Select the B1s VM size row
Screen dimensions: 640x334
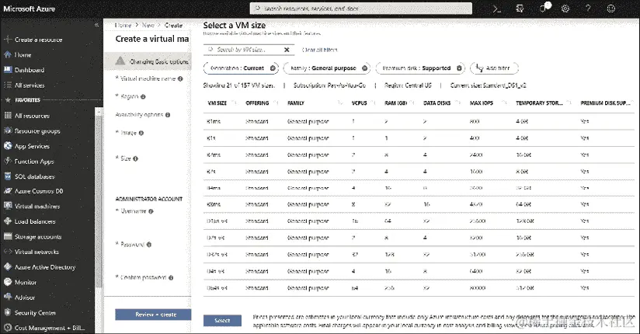[419, 138]
